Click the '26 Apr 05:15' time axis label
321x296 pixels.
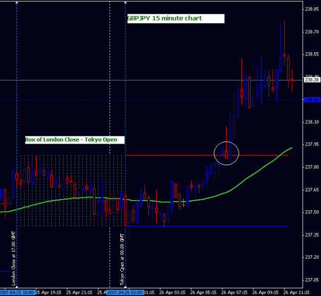203,292
